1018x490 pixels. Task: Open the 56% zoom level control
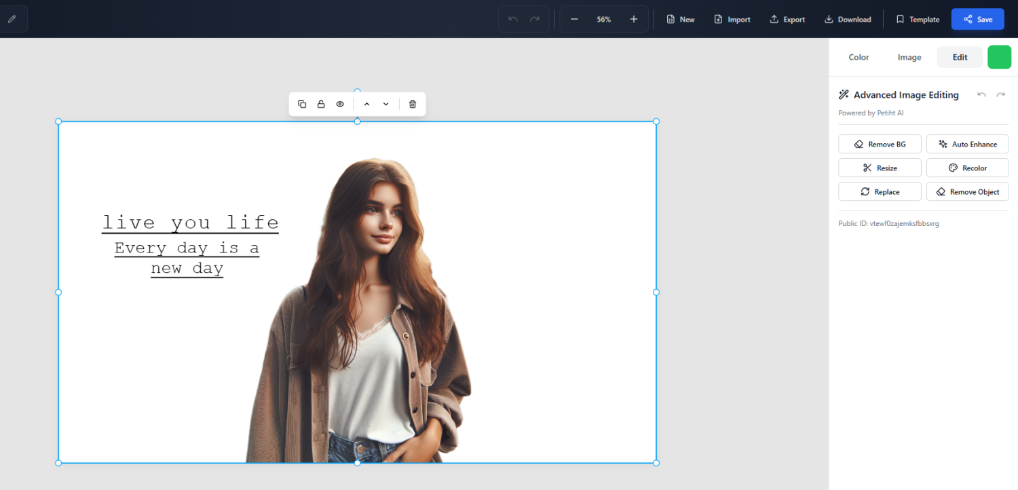click(x=604, y=19)
